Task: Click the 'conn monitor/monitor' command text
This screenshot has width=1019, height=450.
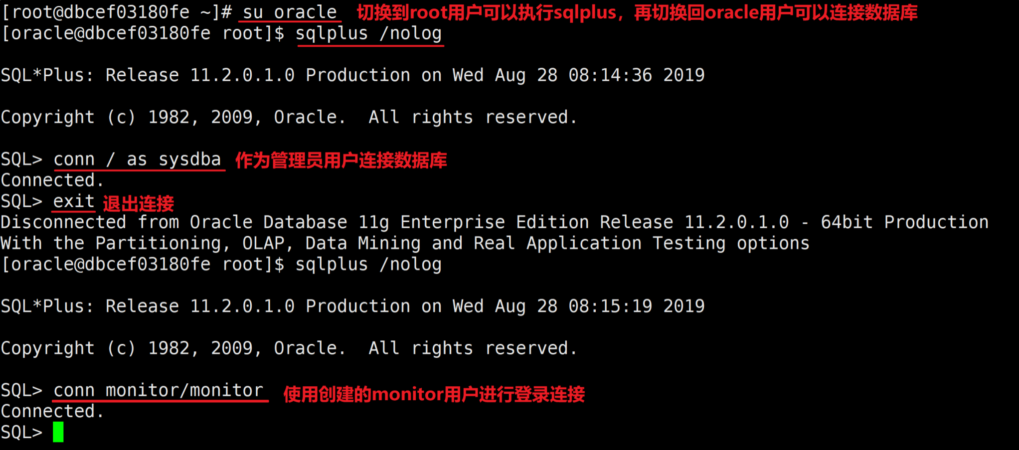Action: pos(159,390)
